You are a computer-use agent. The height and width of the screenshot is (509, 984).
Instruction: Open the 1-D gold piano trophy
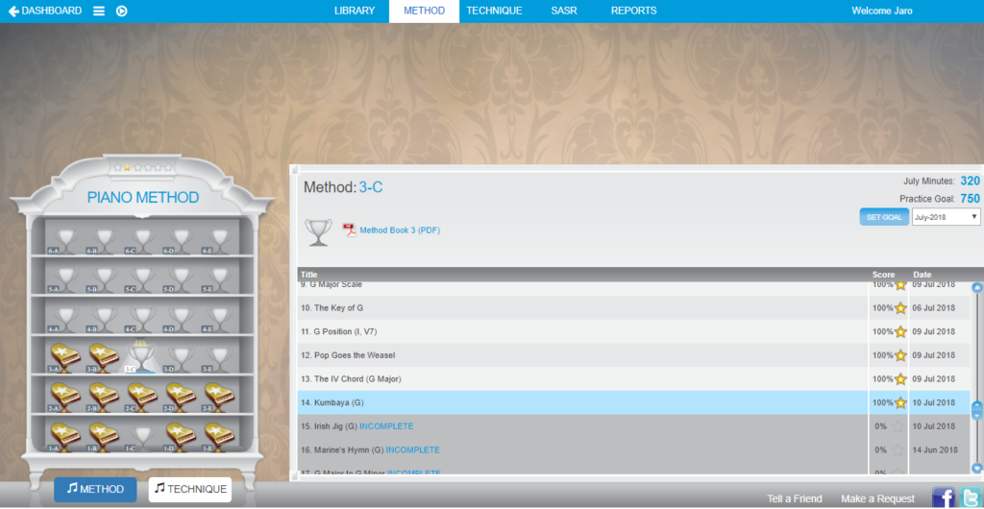tap(182, 436)
